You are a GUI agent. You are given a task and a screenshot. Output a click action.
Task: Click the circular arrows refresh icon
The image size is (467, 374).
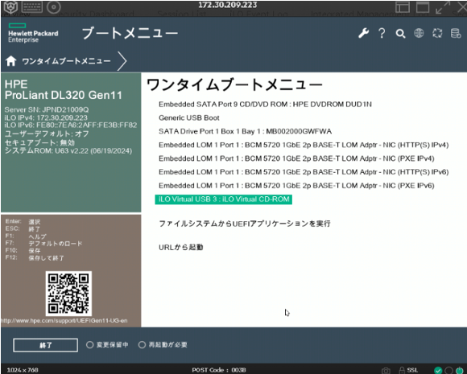click(x=437, y=33)
